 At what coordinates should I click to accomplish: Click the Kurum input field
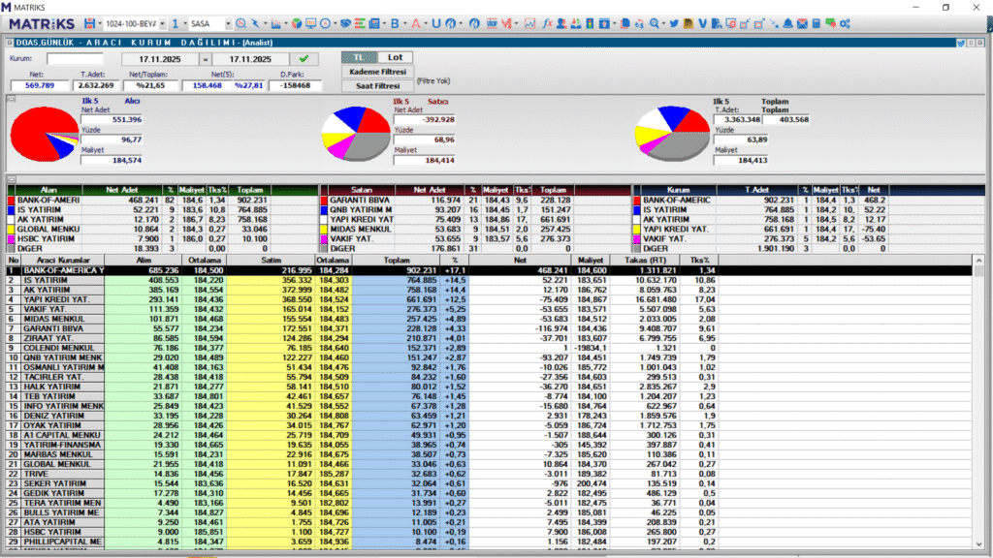(75, 59)
